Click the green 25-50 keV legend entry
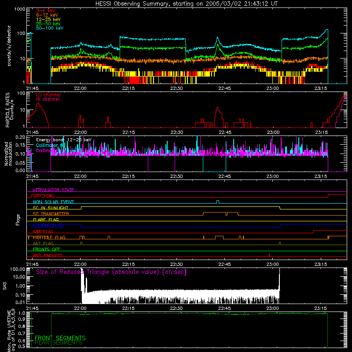The width and height of the screenshot is (352, 352). (x=48, y=24)
